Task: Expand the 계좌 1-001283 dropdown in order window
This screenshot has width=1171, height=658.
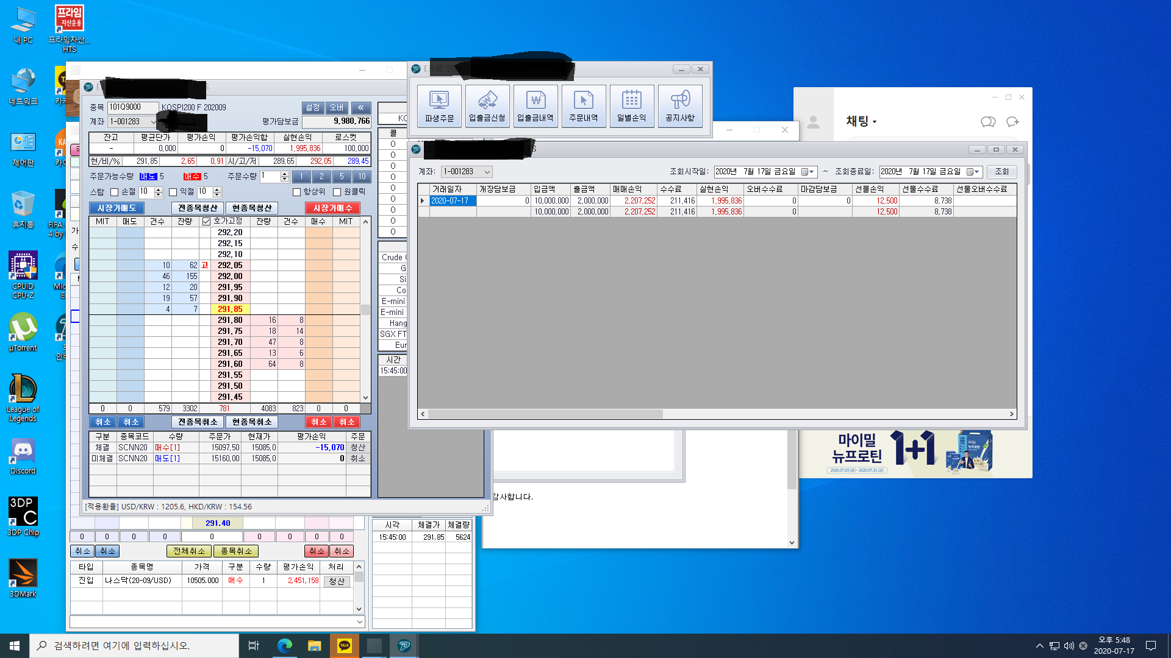Action: (152, 122)
